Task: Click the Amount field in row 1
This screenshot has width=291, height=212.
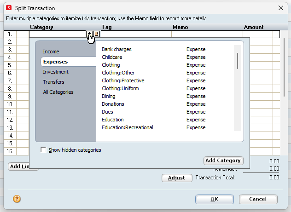Action: 258,34
